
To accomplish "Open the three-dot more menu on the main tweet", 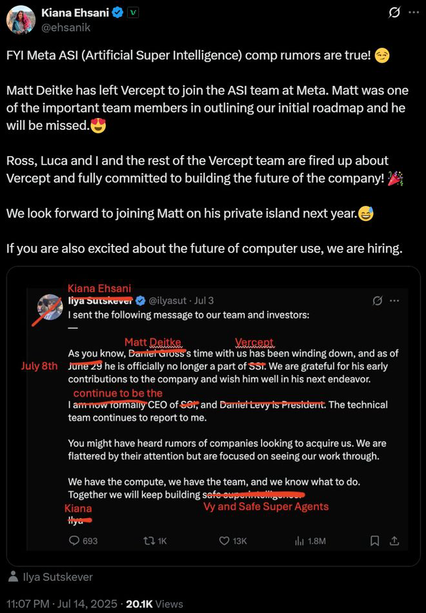I will pyautogui.click(x=414, y=12).
